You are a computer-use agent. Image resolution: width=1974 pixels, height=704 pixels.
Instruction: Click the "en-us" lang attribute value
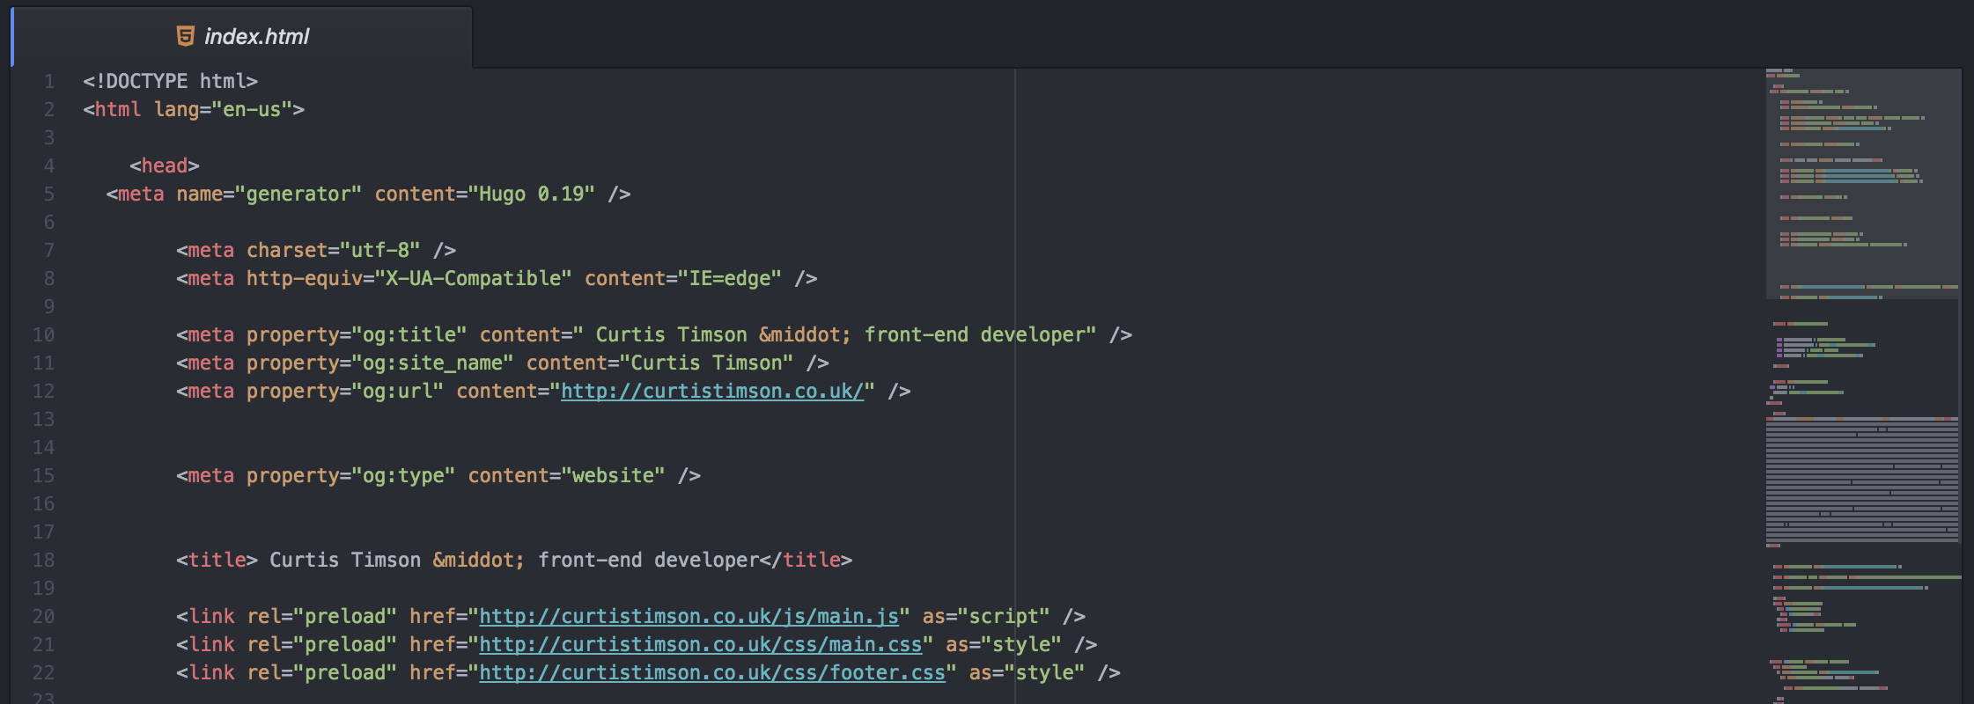pyautogui.click(x=251, y=109)
